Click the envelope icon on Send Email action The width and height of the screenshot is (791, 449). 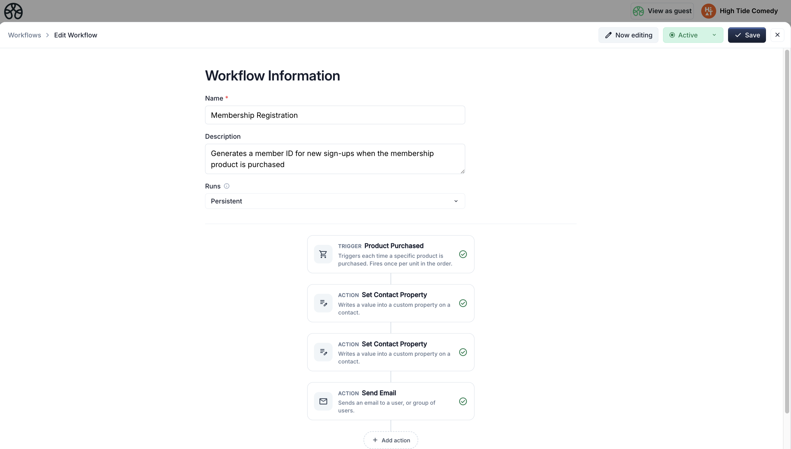click(323, 401)
